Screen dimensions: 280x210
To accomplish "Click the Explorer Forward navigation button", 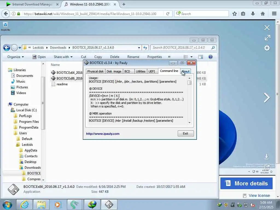I will point(14,48).
